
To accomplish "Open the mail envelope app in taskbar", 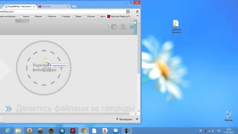I will (x=116, y=131).
